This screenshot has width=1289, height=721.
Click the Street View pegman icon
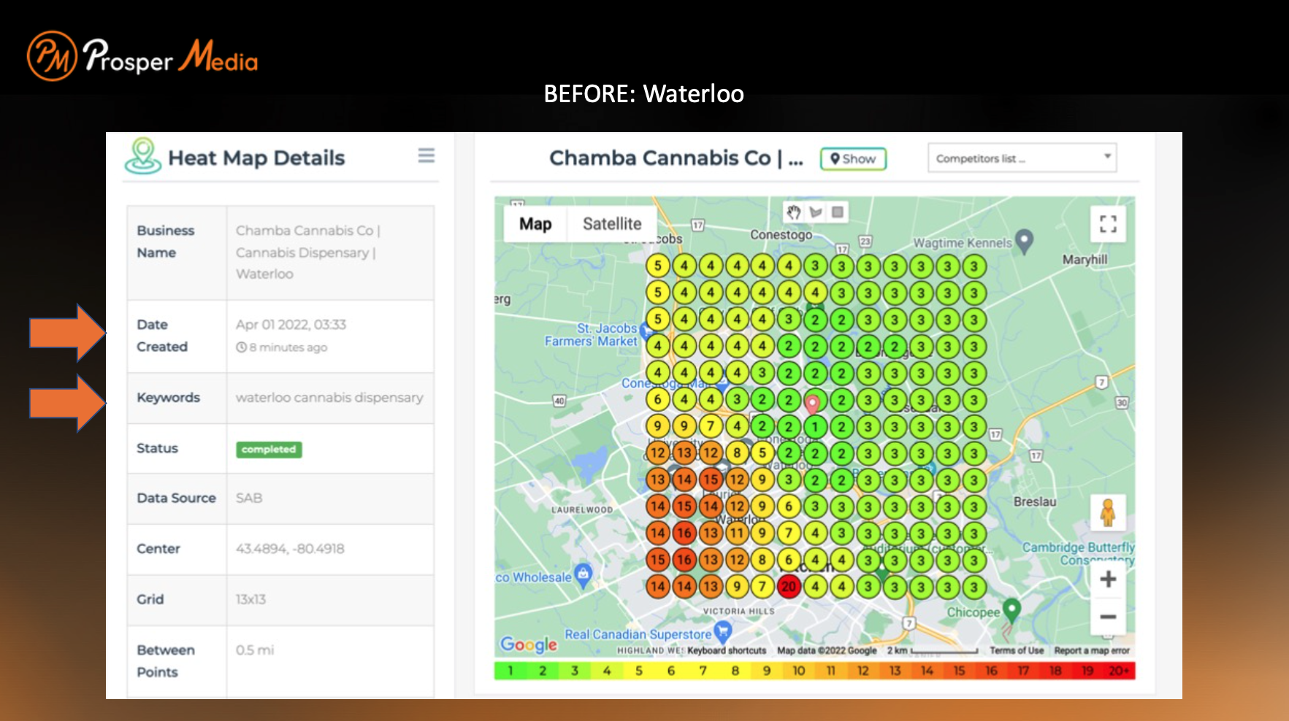click(x=1108, y=512)
